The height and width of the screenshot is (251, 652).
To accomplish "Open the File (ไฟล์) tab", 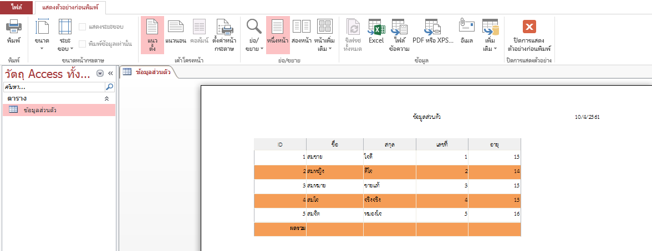I will click(16, 7).
